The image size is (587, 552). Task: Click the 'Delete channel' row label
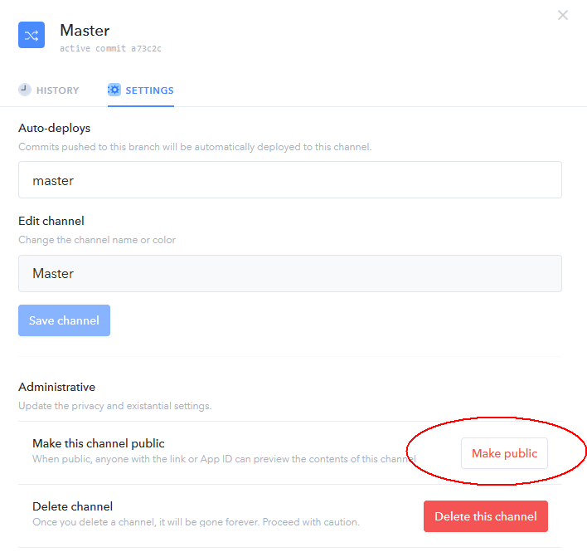point(72,506)
